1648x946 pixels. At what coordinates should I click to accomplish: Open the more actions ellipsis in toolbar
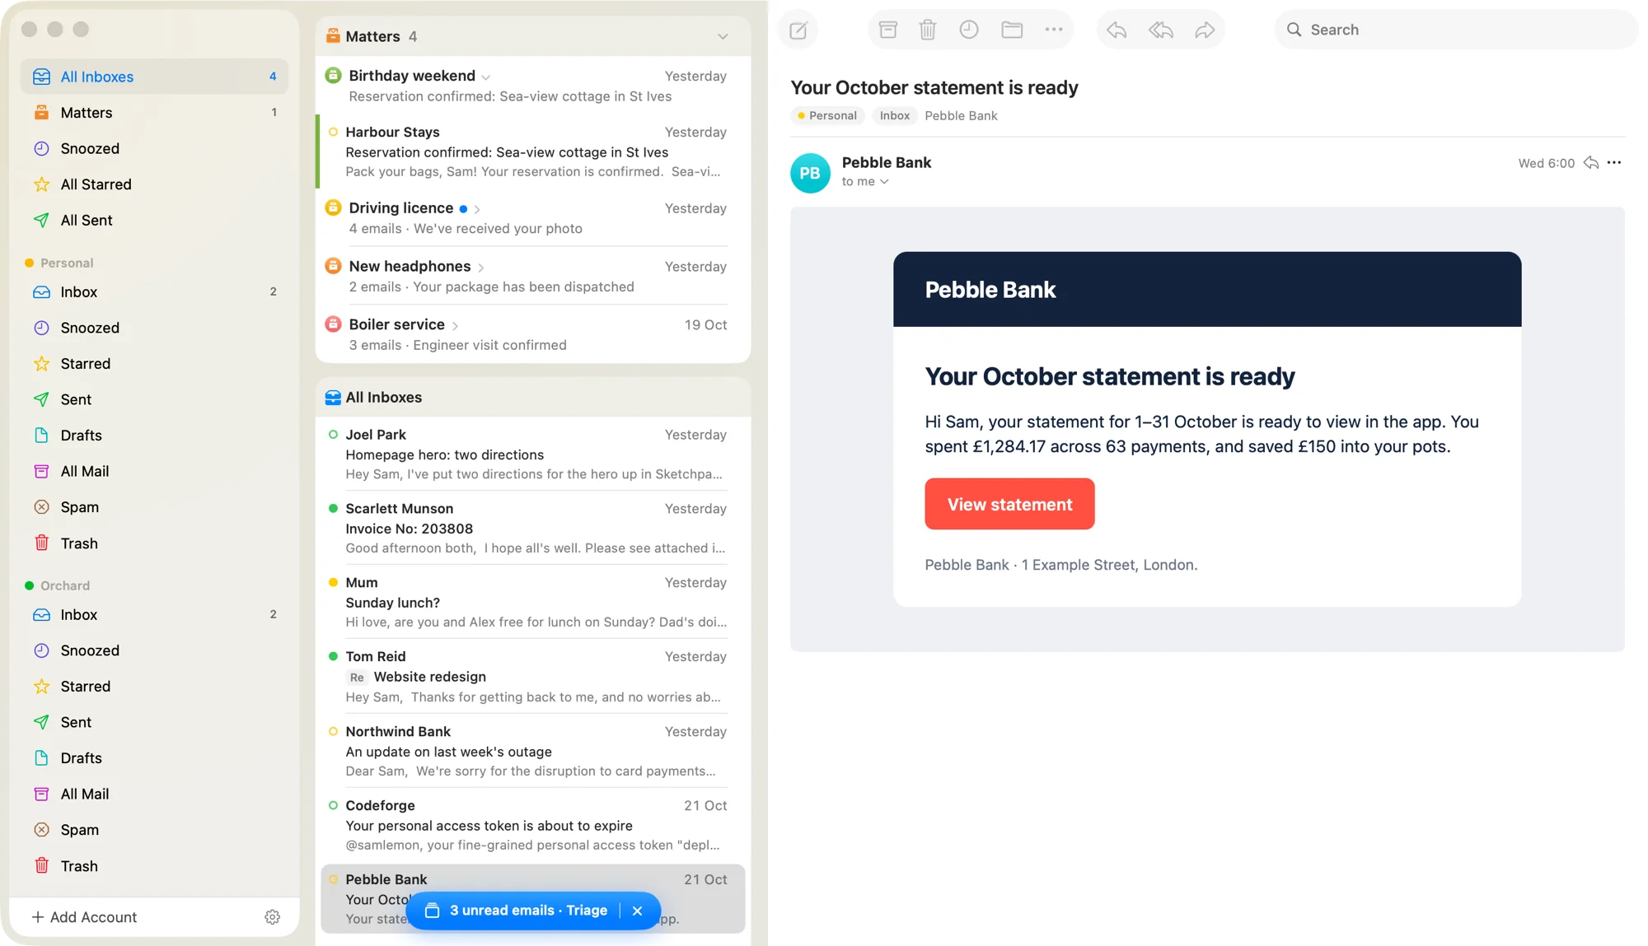click(x=1053, y=30)
